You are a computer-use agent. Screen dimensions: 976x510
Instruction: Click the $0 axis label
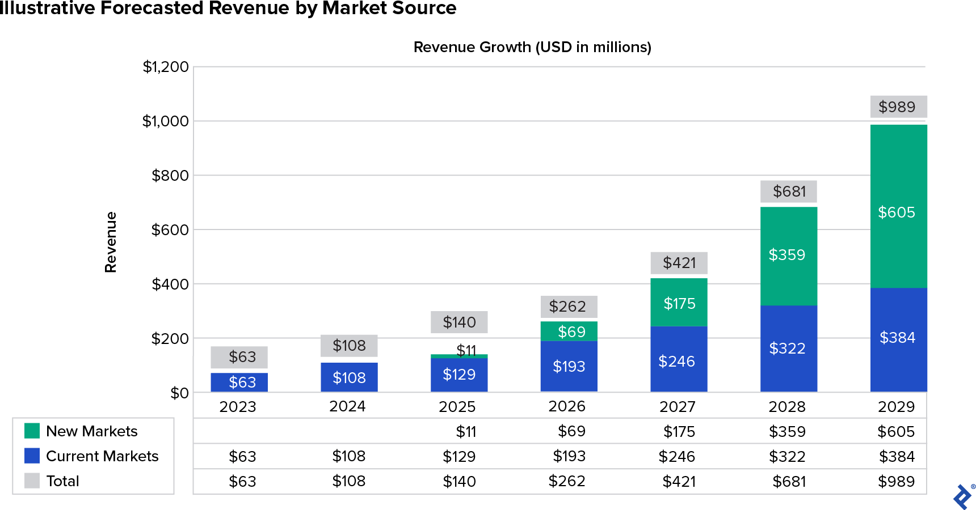coord(180,393)
